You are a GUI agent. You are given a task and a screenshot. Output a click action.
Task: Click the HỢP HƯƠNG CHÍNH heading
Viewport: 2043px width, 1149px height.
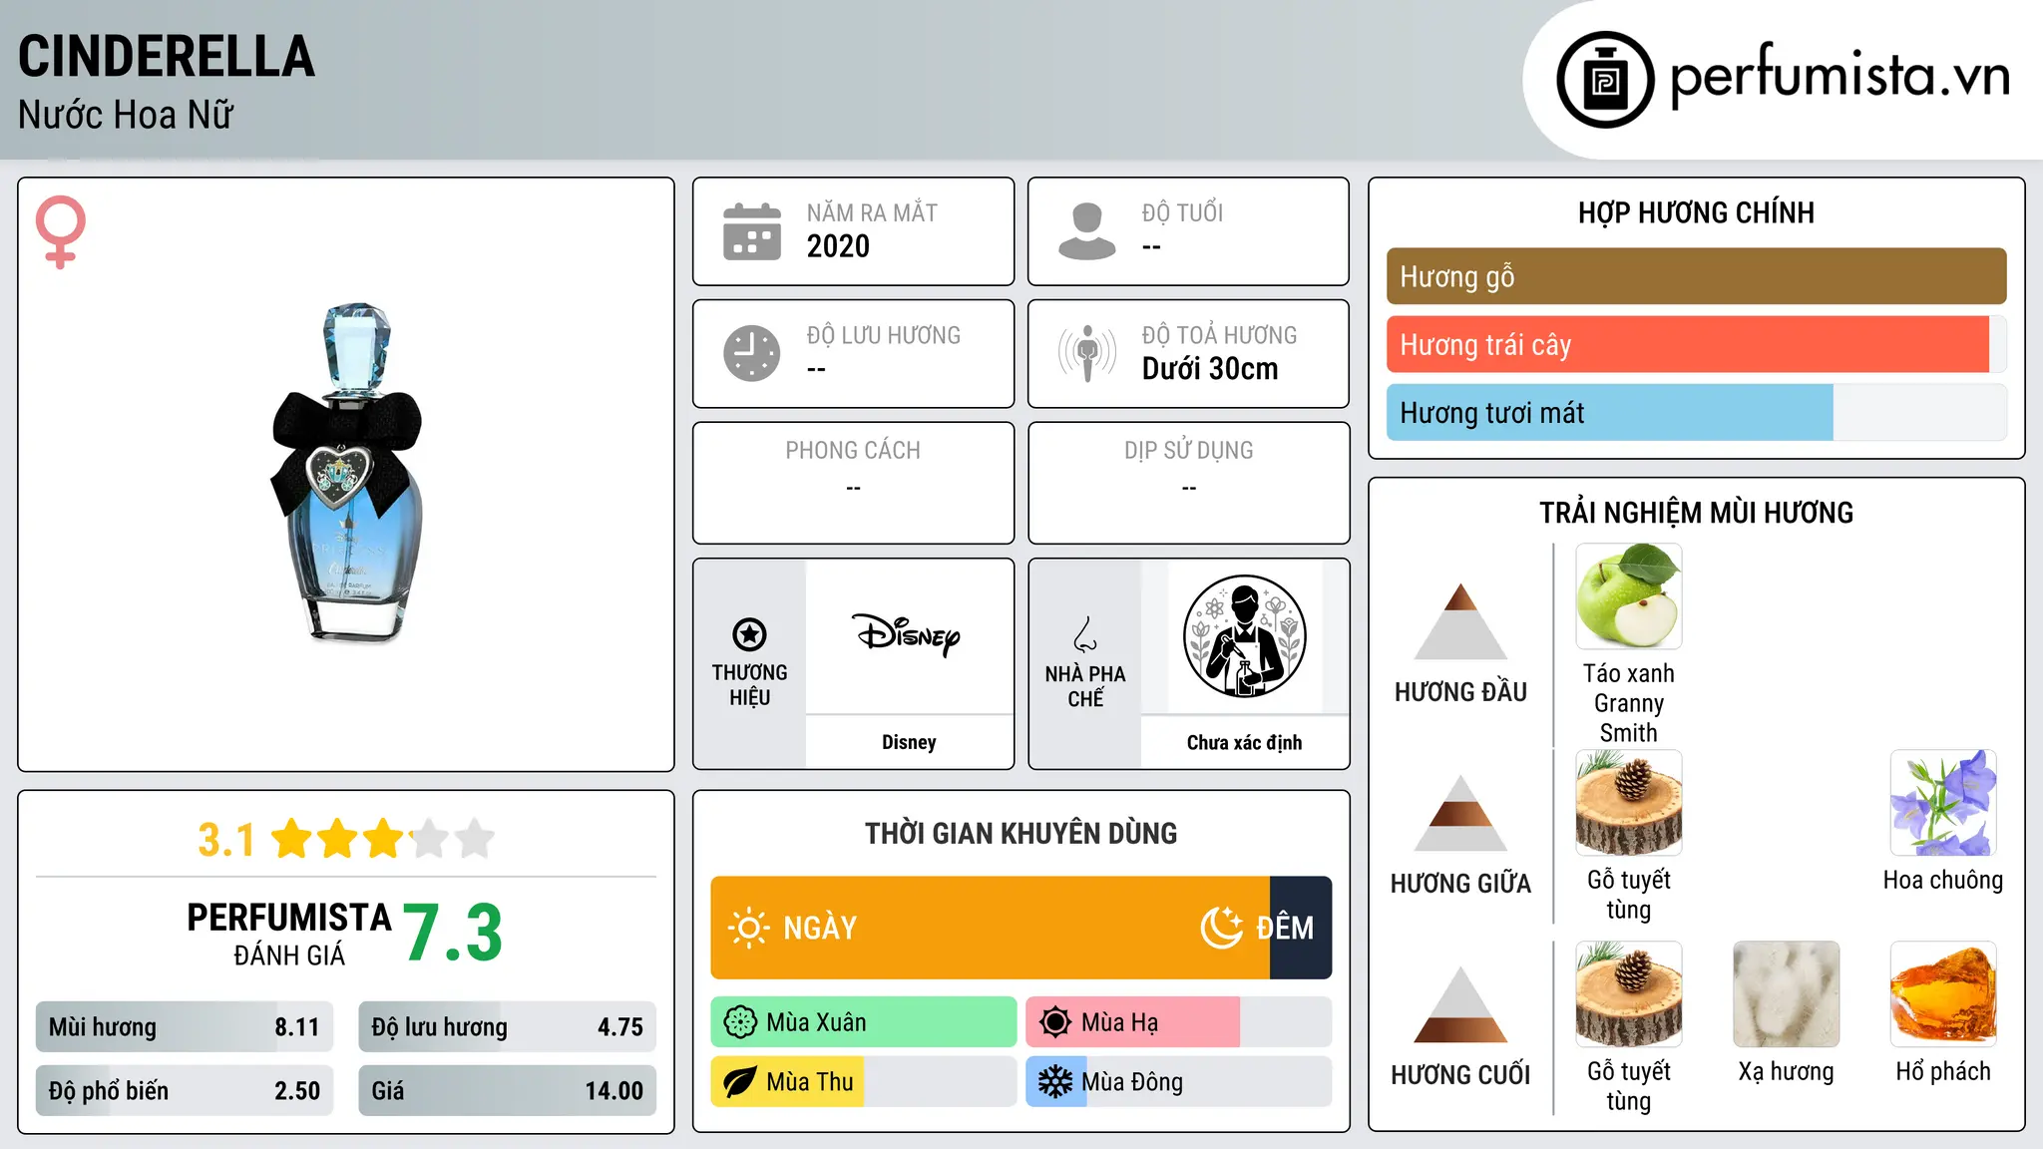point(1696,213)
